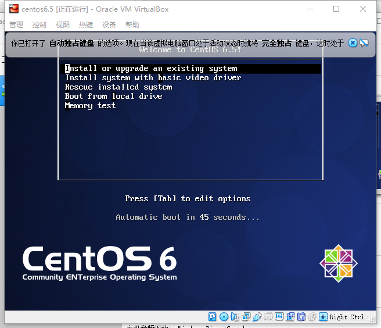The width and height of the screenshot is (381, 328).
Task: Click Press [Tab] to edit options text
Action: click(188, 198)
